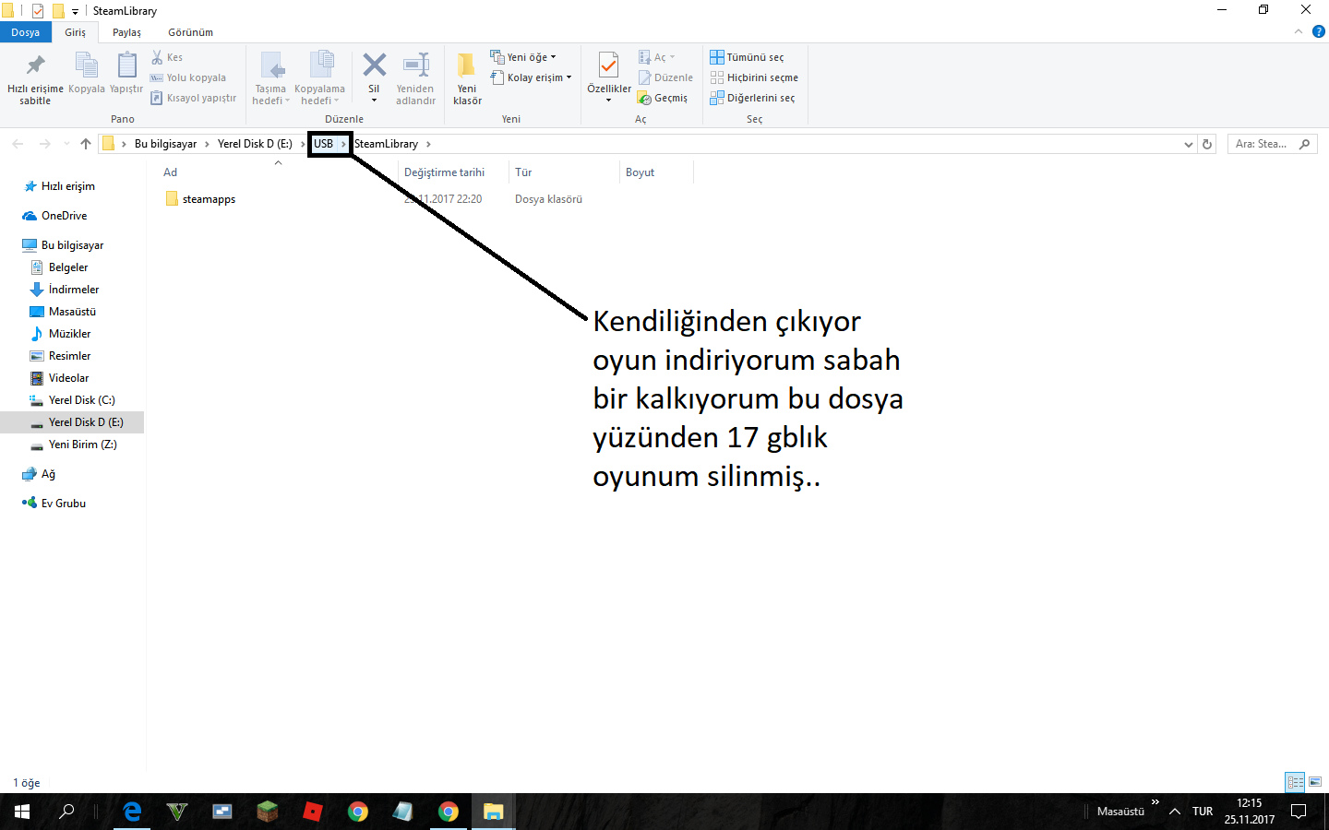Open Taşıma hedefi dropdown

(270, 78)
